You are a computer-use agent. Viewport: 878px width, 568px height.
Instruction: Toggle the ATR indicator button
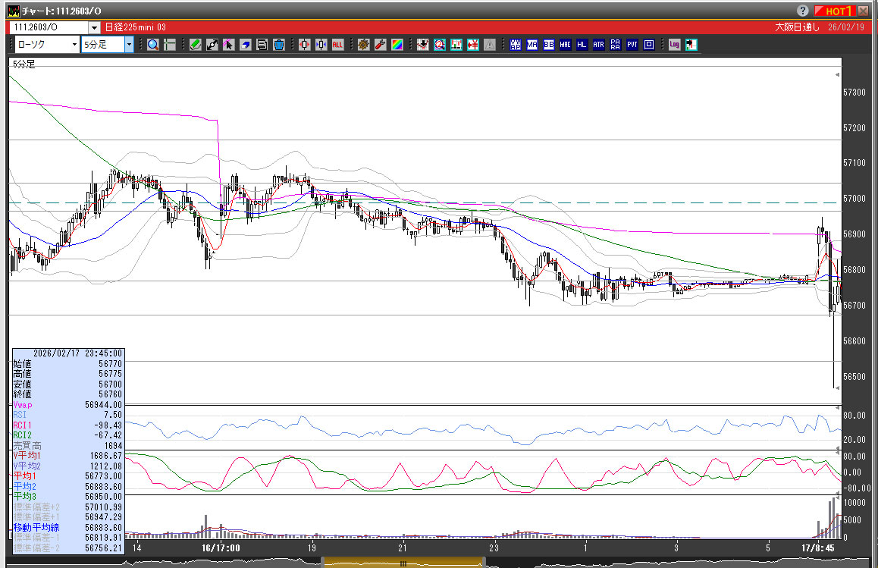pyautogui.click(x=598, y=45)
